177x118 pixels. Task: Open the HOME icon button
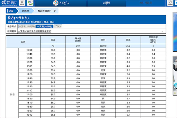tap(22, 4)
